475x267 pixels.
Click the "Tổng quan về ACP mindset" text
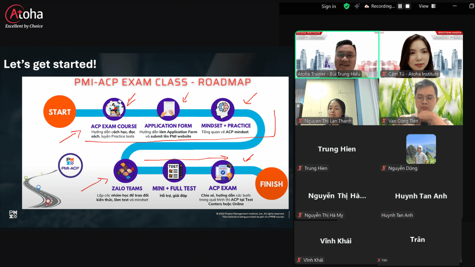tap(225, 132)
